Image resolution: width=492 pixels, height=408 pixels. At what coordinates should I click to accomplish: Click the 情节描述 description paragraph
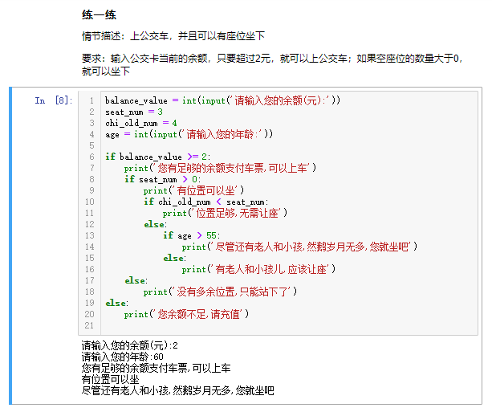click(173, 36)
